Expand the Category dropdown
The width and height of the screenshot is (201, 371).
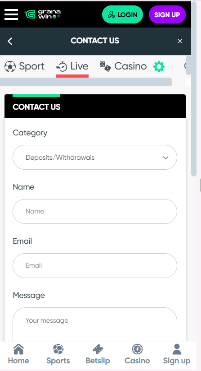[95, 158]
